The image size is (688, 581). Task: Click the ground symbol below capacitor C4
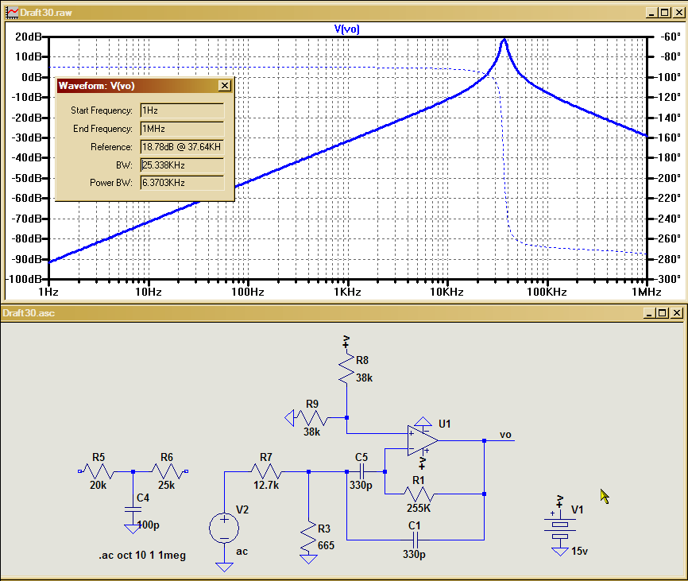pyautogui.click(x=133, y=529)
